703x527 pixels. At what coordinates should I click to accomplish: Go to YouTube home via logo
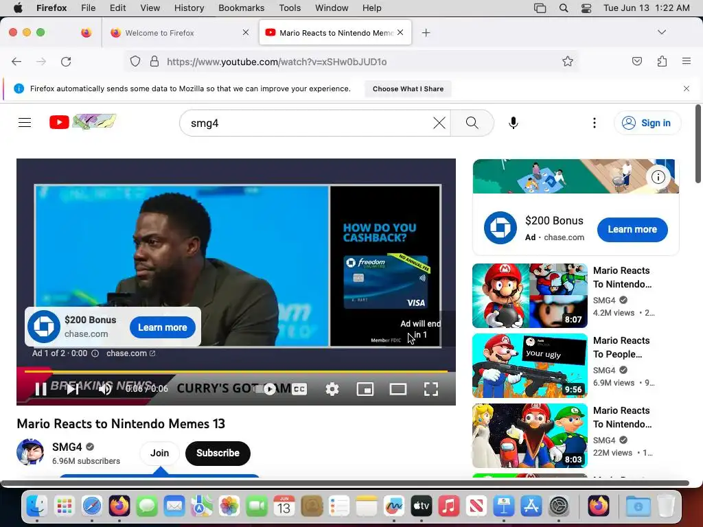(x=83, y=121)
